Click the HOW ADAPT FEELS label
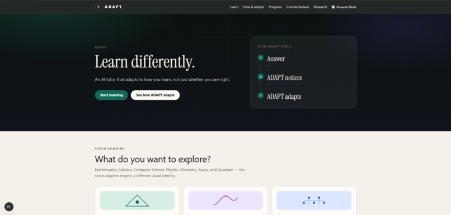Viewport: 451px width, 215px height. pyautogui.click(x=274, y=46)
